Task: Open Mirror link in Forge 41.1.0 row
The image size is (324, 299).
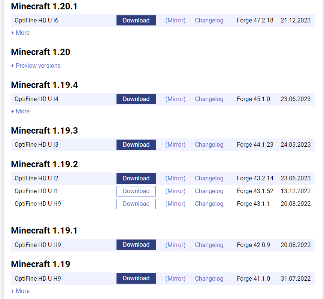Action: [175, 278]
